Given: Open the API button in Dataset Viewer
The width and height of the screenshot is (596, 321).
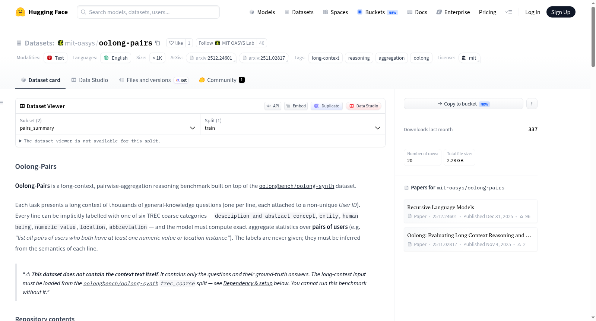Looking at the screenshot, I should [x=273, y=106].
